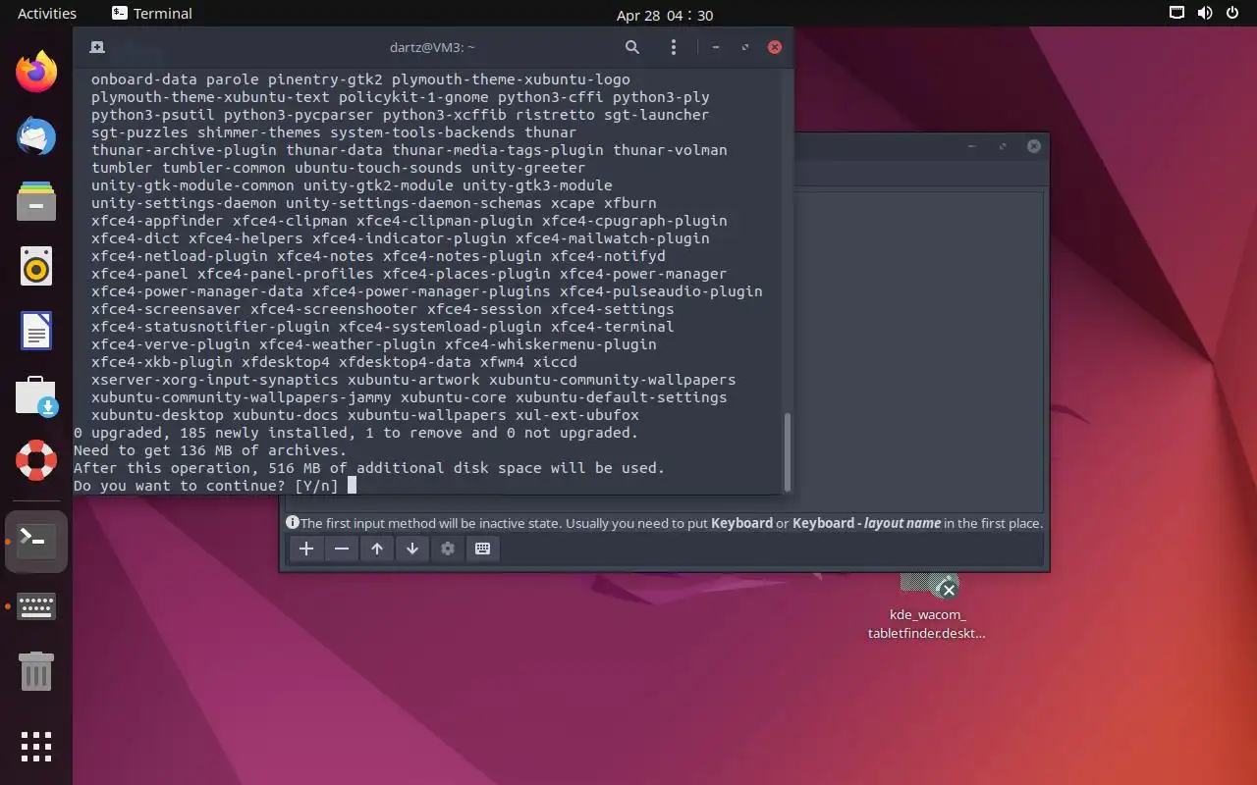Open Terminal three-dot menu
Image resolution: width=1257 pixels, height=785 pixels.
point(673,47)
